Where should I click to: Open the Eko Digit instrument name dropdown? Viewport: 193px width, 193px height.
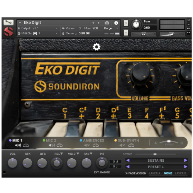tap(20, 23)
